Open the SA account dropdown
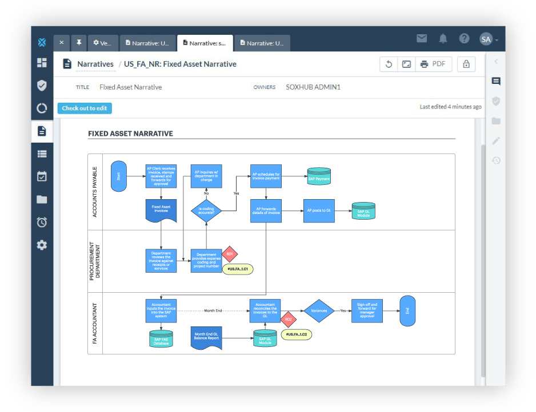Viewport: 536px width, 412px height. 487,39
